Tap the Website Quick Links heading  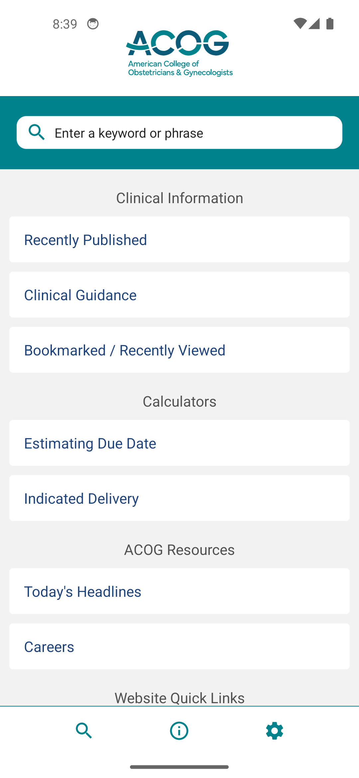click(179, 698)
